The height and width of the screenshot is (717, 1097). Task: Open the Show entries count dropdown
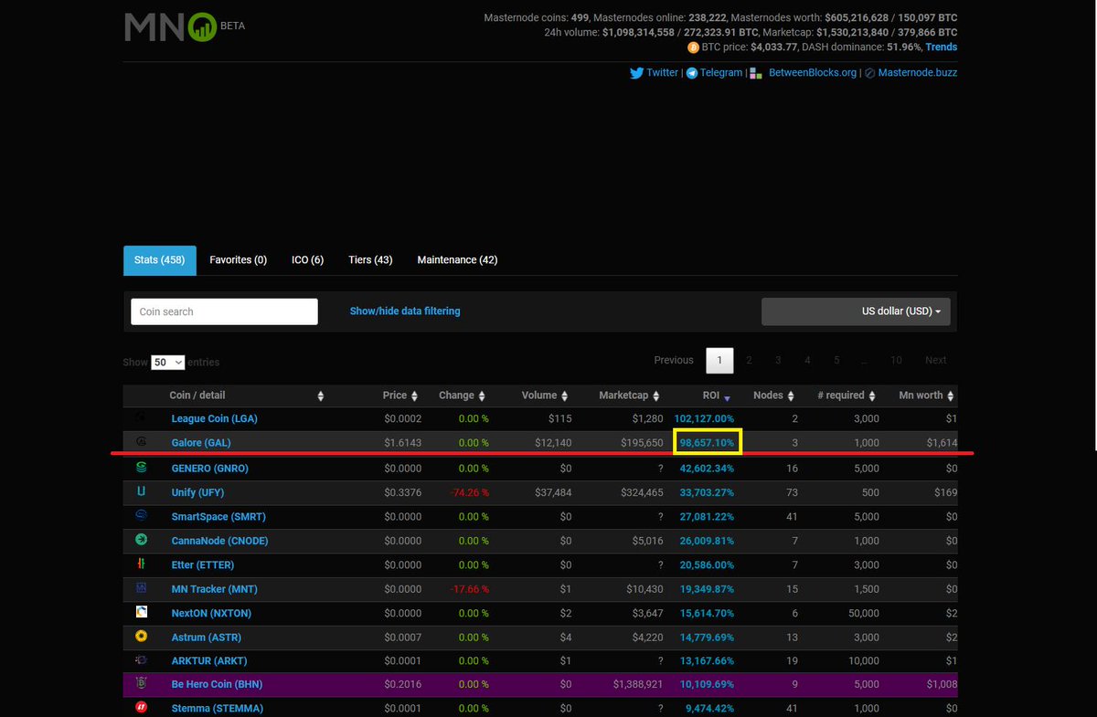pyautogui.click(x=168, y=362)
